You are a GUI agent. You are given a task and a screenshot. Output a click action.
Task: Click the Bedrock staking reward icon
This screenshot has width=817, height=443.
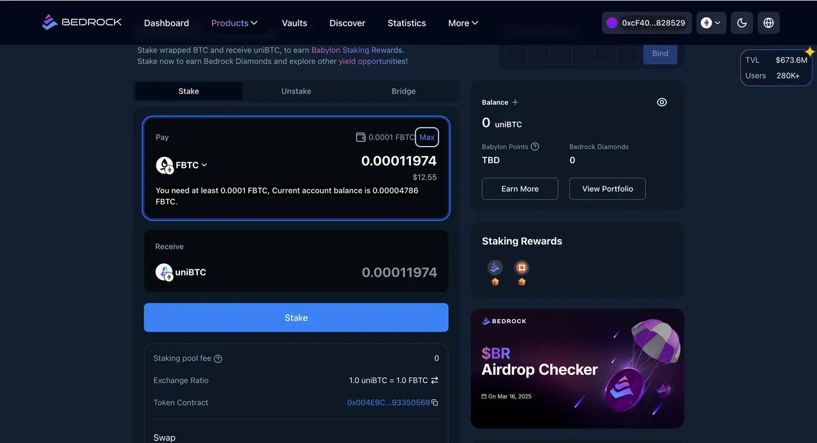(495, 268)
